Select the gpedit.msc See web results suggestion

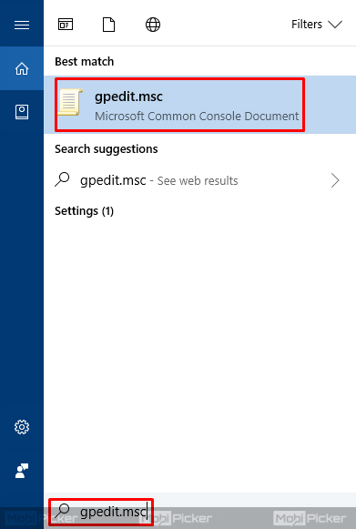click(x=199, y=180)
